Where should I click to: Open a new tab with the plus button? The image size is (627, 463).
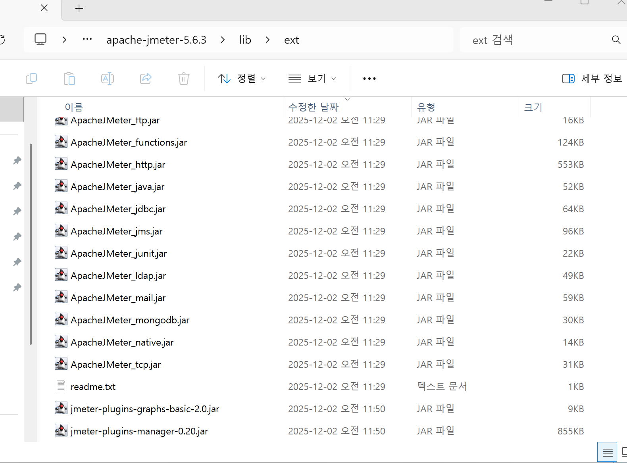(79, 8)
